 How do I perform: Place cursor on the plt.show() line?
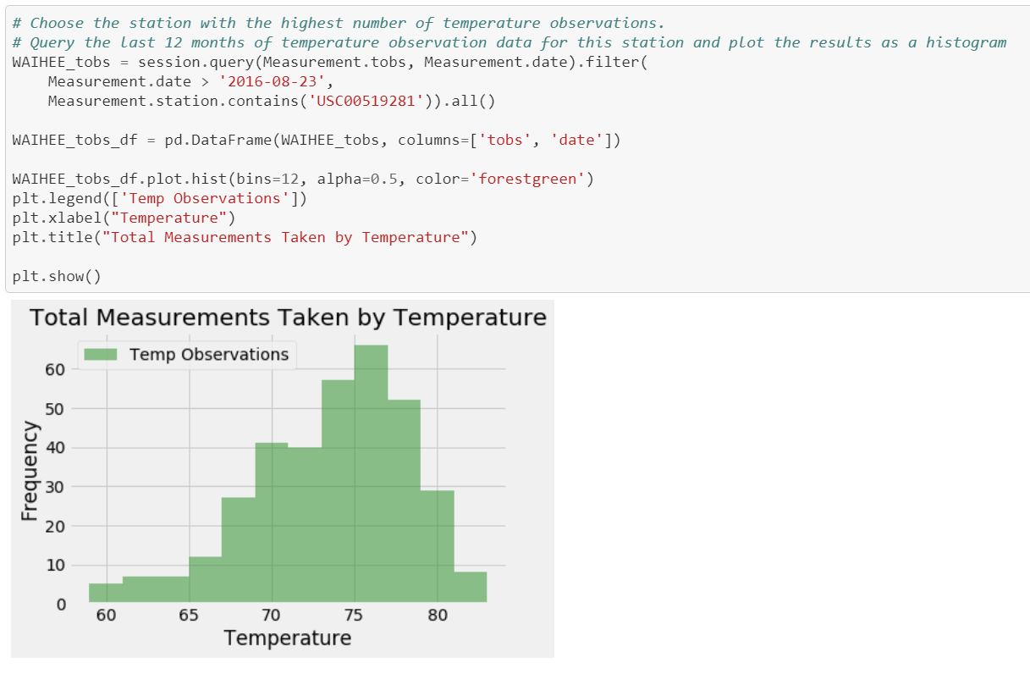point(56,276)
